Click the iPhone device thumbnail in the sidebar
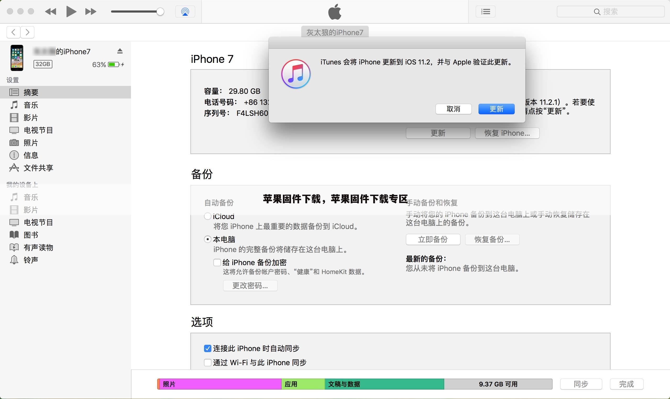The image size is (670, 399). pos(17,58)
